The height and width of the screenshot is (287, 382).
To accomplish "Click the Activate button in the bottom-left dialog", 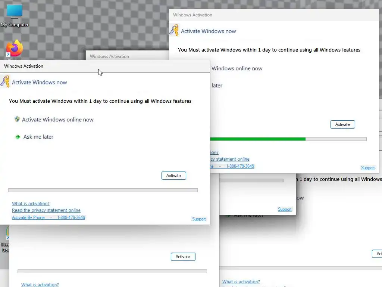I will point(183,256).
